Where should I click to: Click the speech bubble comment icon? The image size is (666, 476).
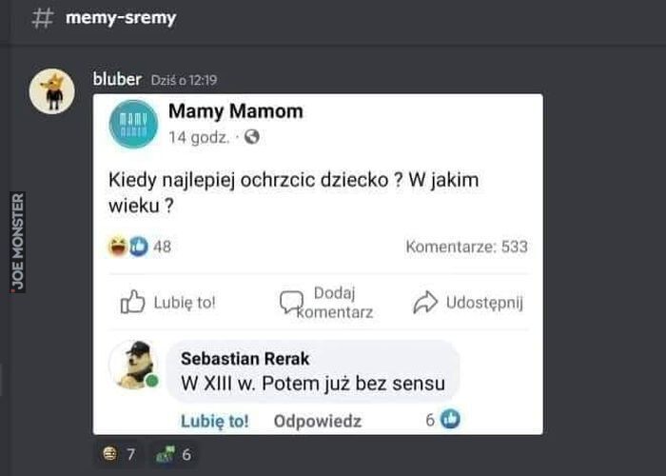[x=291, y=302]
